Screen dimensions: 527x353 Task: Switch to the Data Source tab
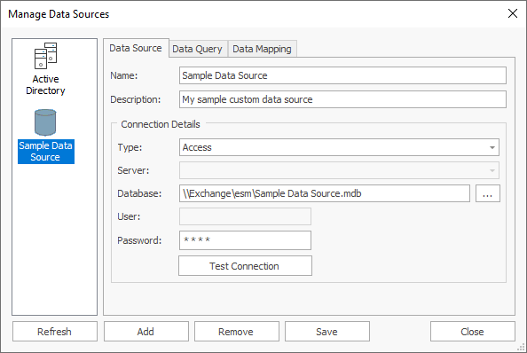136,48
